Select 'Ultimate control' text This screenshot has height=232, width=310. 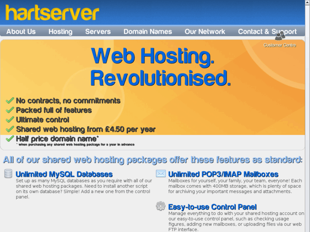click(x=43, y=120)
